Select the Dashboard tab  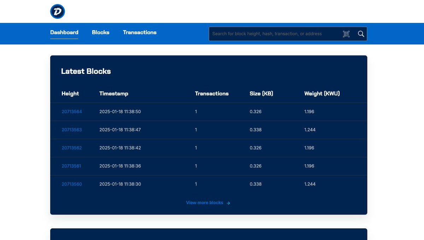(64, 32)
